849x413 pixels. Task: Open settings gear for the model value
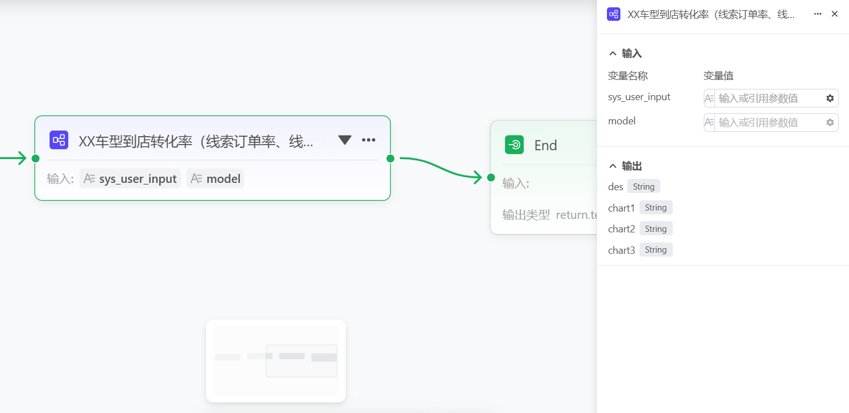pos(830,123)
